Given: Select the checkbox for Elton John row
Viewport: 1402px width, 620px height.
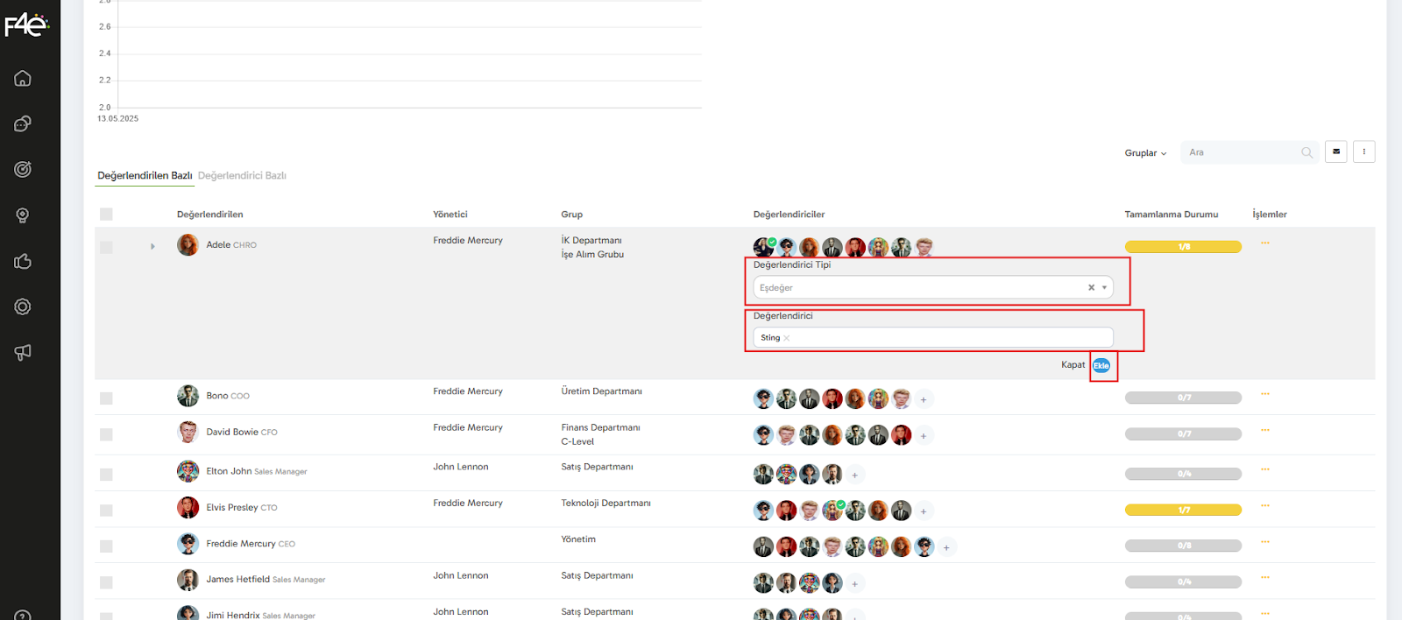Looking at the screenshot, I should click(x=106, y=475).
